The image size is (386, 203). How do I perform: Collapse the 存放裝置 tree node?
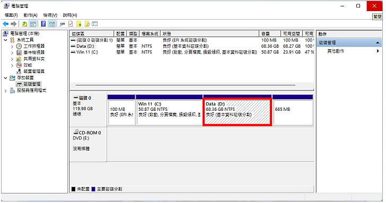(x=6, y=78)
